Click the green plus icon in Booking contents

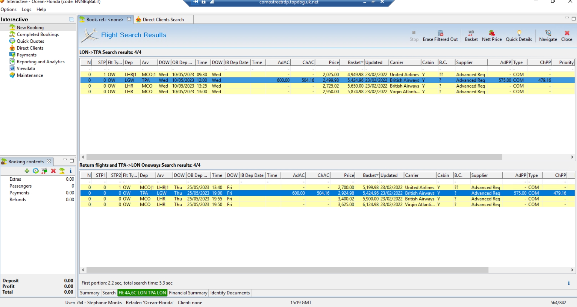(27, 171)
